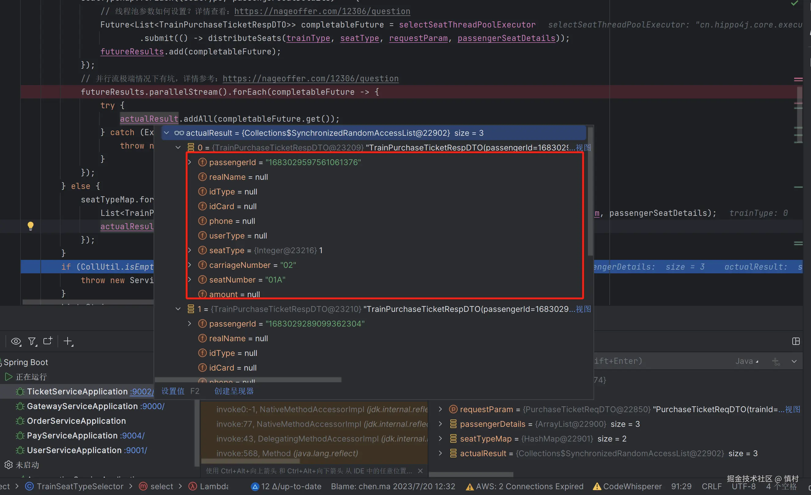Click the yellow intention lightbulb icon
Viewport: 811px width, 495px height.
[x=30, y=226]
